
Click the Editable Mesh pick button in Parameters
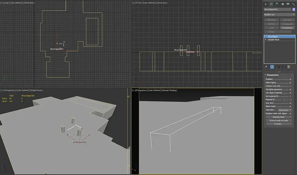pos(279,117)
